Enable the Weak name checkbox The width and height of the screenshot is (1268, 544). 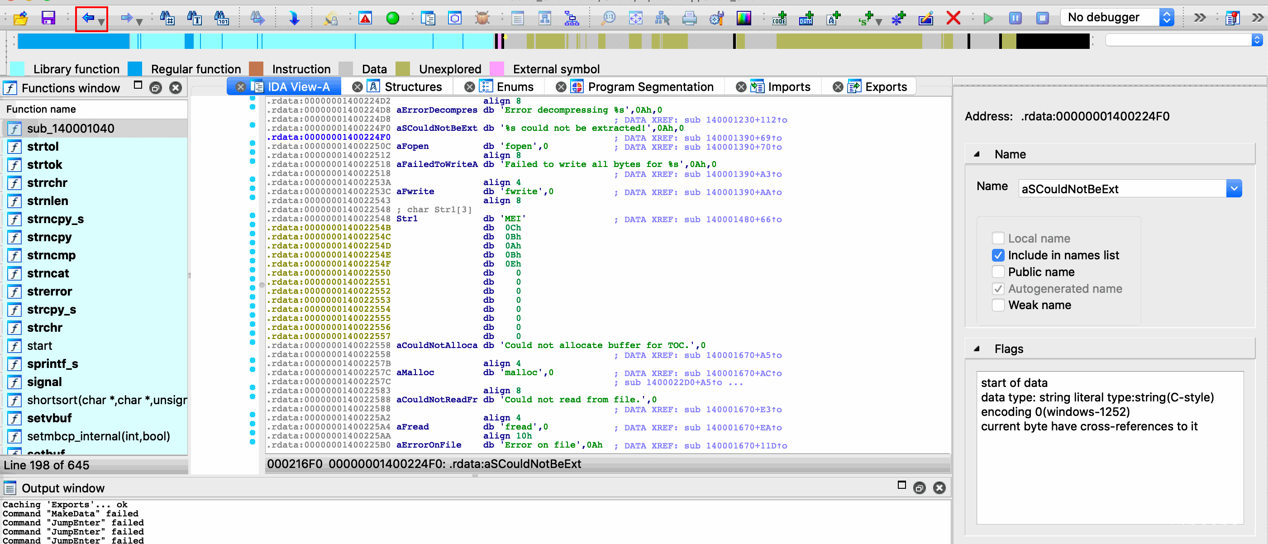(998, 305)
